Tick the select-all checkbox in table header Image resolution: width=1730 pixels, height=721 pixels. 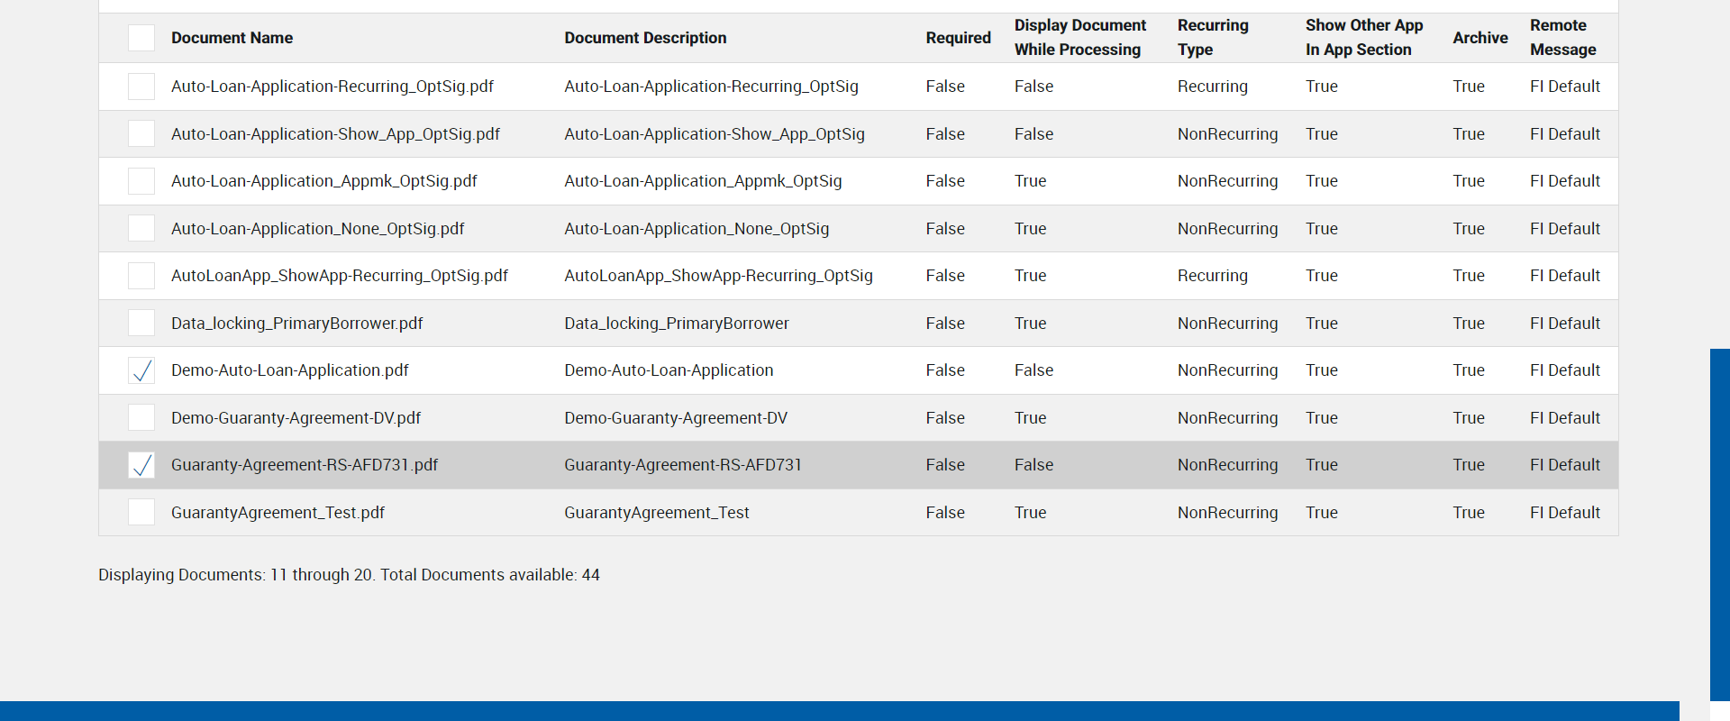pos(141,38)
